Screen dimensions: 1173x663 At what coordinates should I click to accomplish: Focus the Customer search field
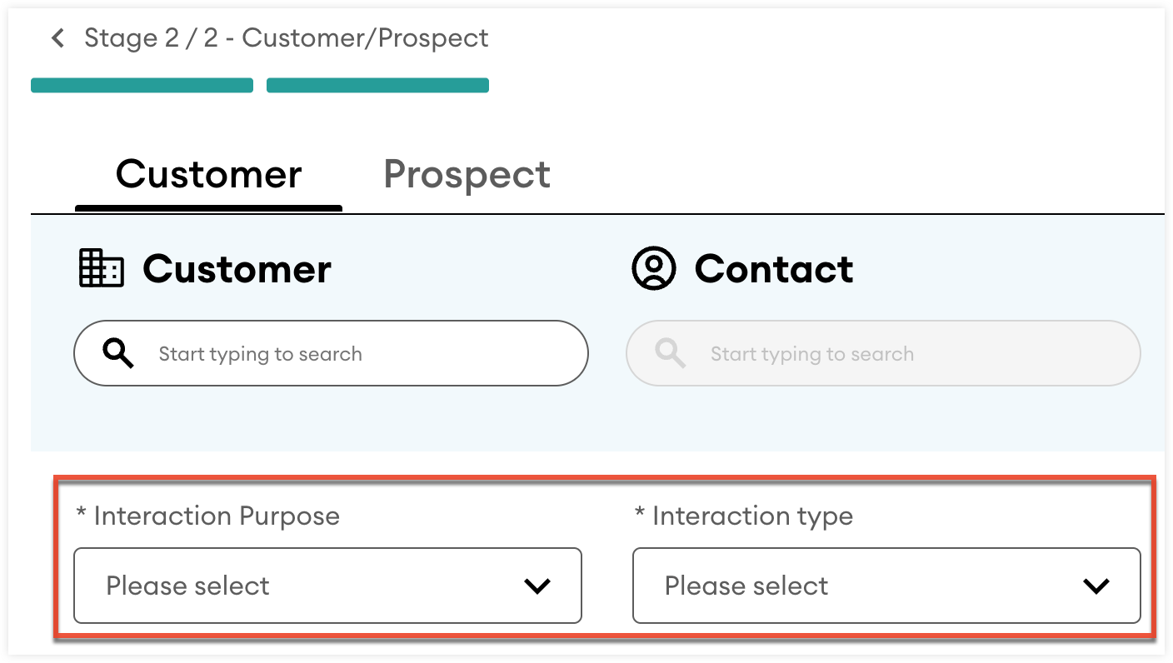(350, 354)
